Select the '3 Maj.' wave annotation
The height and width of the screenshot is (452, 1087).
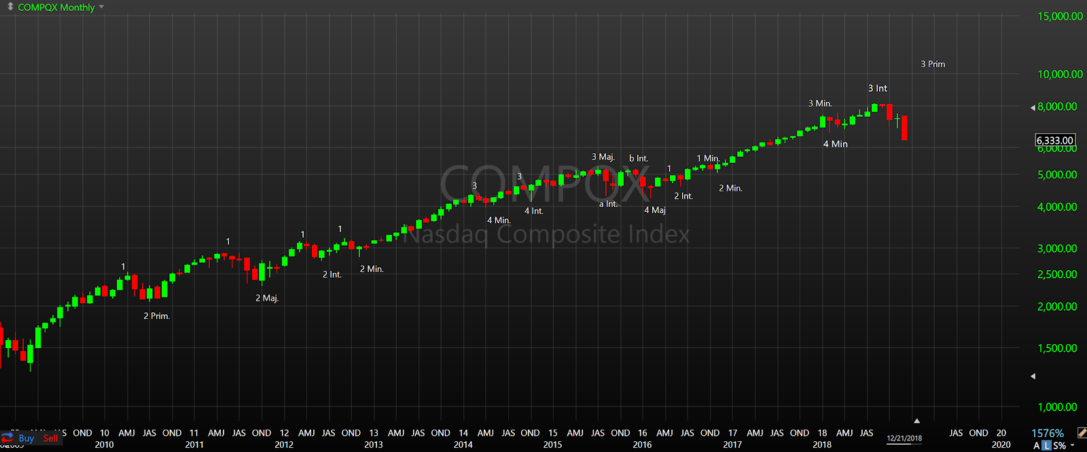(x=603, y=157)
